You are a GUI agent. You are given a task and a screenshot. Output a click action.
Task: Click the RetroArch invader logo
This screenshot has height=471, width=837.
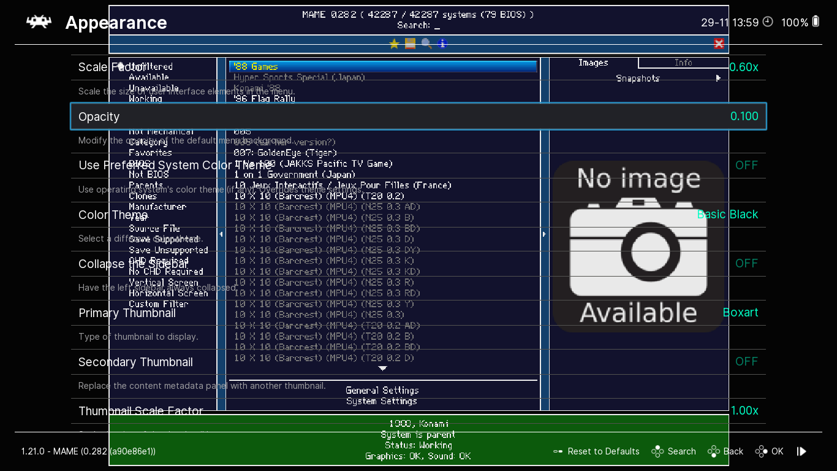point(39,22)
